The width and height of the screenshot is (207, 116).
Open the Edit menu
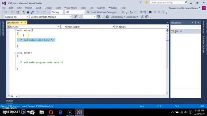[11, 8]
